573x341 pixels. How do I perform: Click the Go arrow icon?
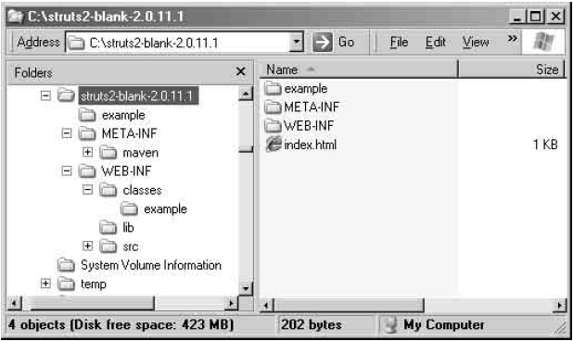tap(323, 43)
